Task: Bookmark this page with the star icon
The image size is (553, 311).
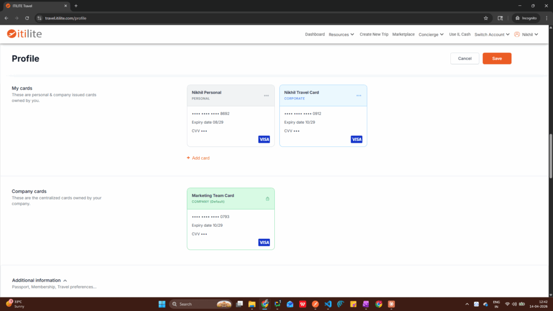Action: click(x=485, y=18)
